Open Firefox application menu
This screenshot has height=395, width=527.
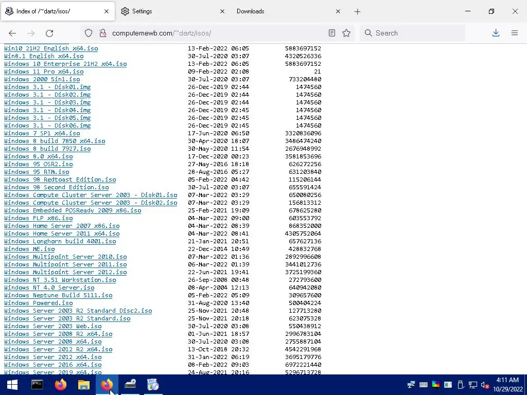pos(515,33)
